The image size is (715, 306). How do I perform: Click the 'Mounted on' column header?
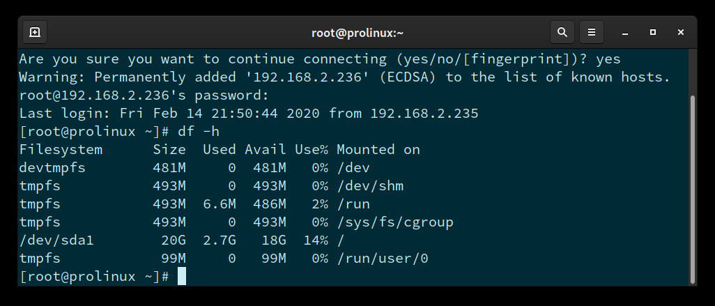pyautogui.click(x=378, y=149)
